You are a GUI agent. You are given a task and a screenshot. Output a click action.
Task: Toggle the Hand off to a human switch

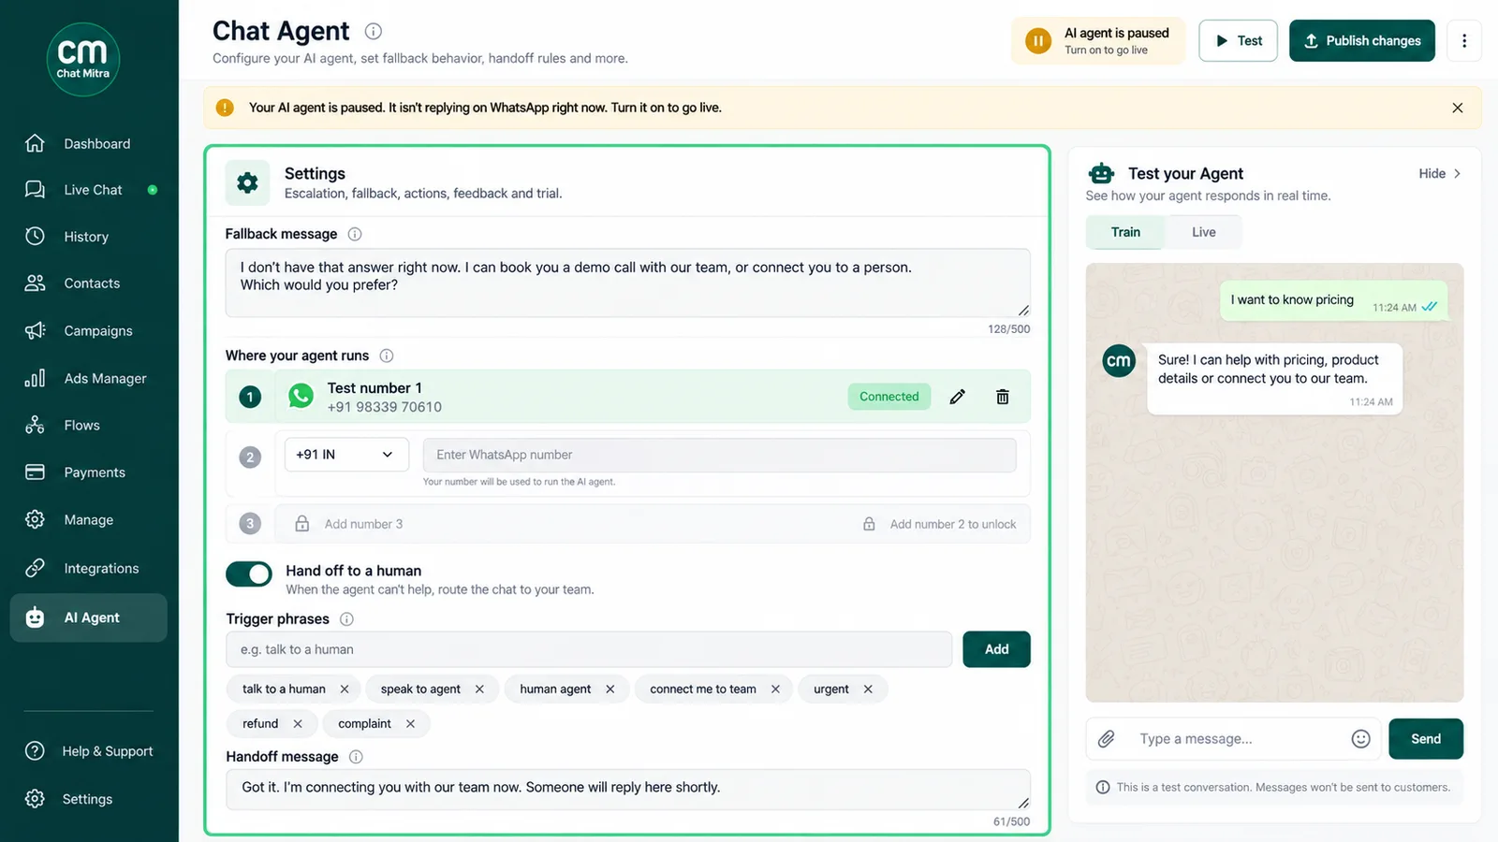[x=249, y=573]
